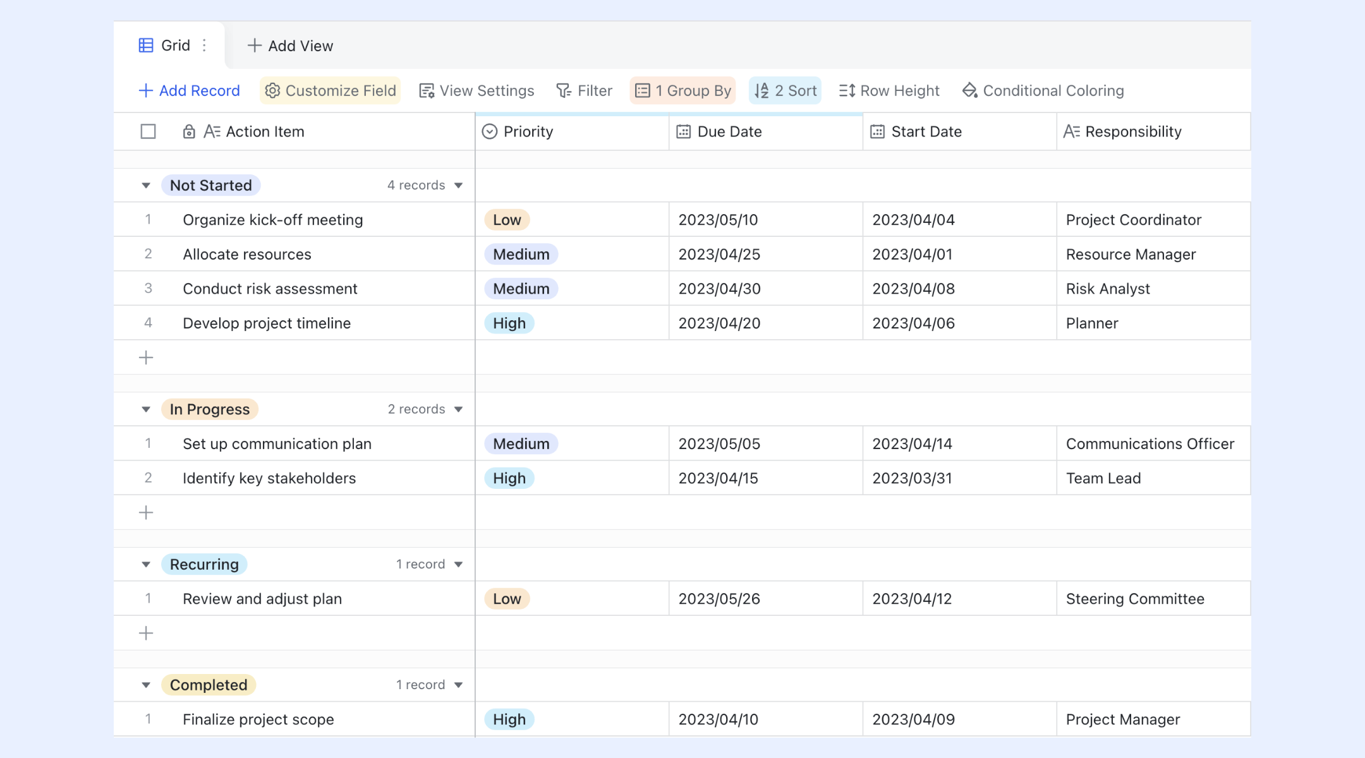Click the Add Record button
The width and height of the screenshot is (1365, 758).
coord(189,91)
